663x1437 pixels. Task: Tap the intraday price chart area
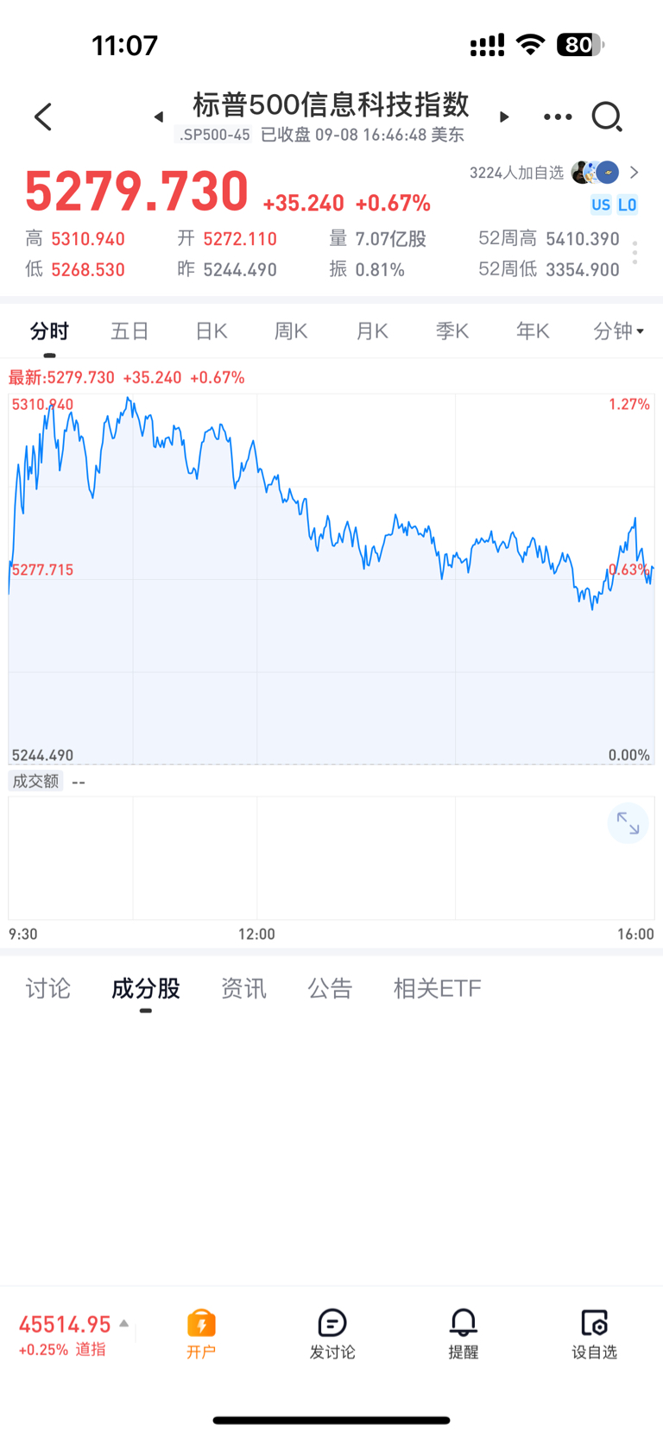tap(331, 578)
